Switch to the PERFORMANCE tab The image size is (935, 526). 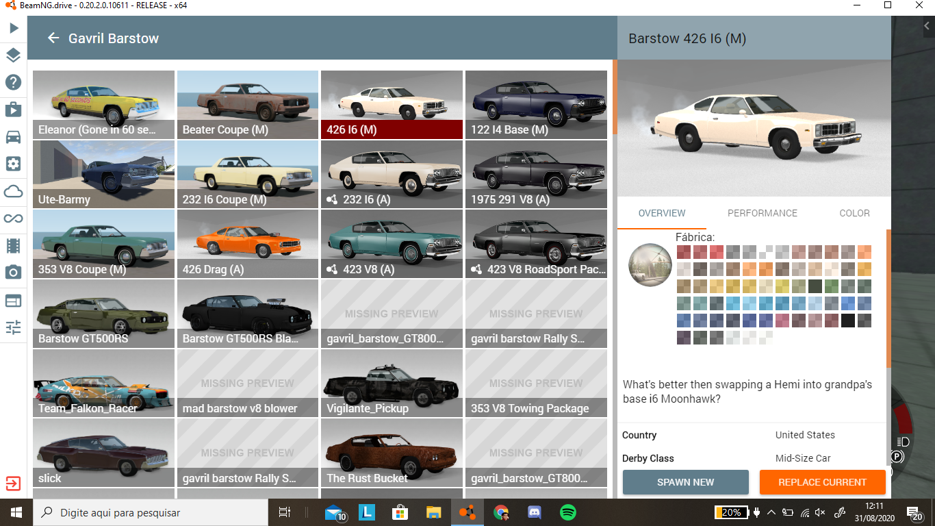click(x=762, y=213)
